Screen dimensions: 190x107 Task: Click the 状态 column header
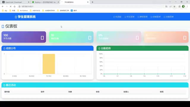click(98, 92)
